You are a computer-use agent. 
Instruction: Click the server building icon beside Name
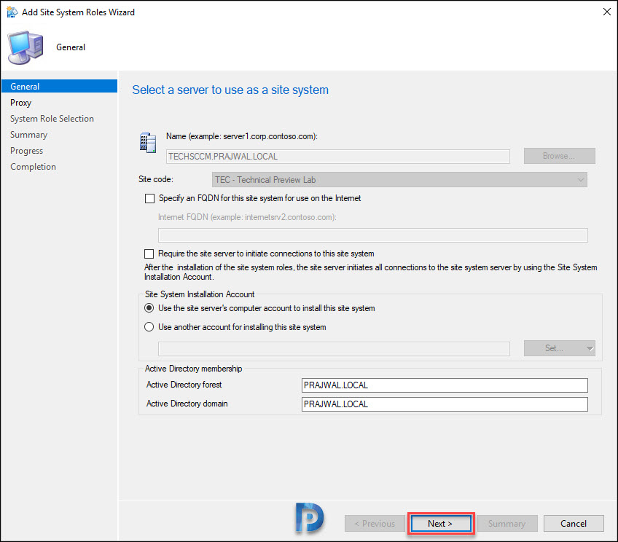click(148, 142)
